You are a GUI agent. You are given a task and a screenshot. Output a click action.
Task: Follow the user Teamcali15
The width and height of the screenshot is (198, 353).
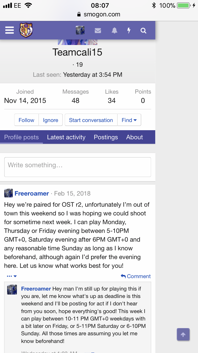pyautogui.click(x=26, y=120)
